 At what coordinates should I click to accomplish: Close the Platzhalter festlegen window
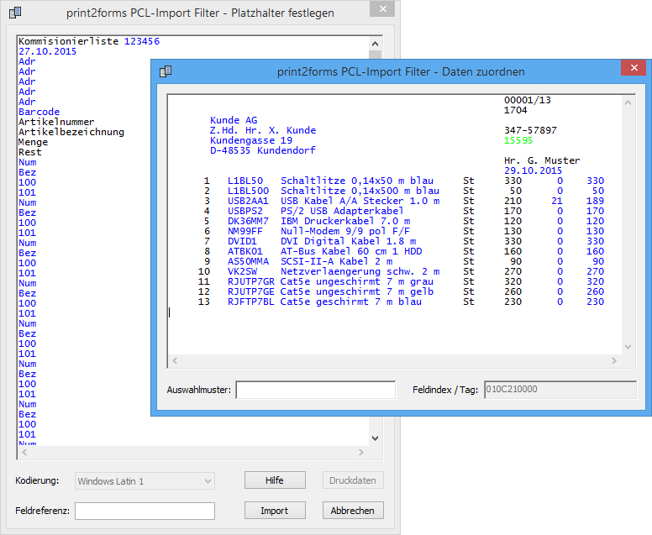[x=381, y=10]
